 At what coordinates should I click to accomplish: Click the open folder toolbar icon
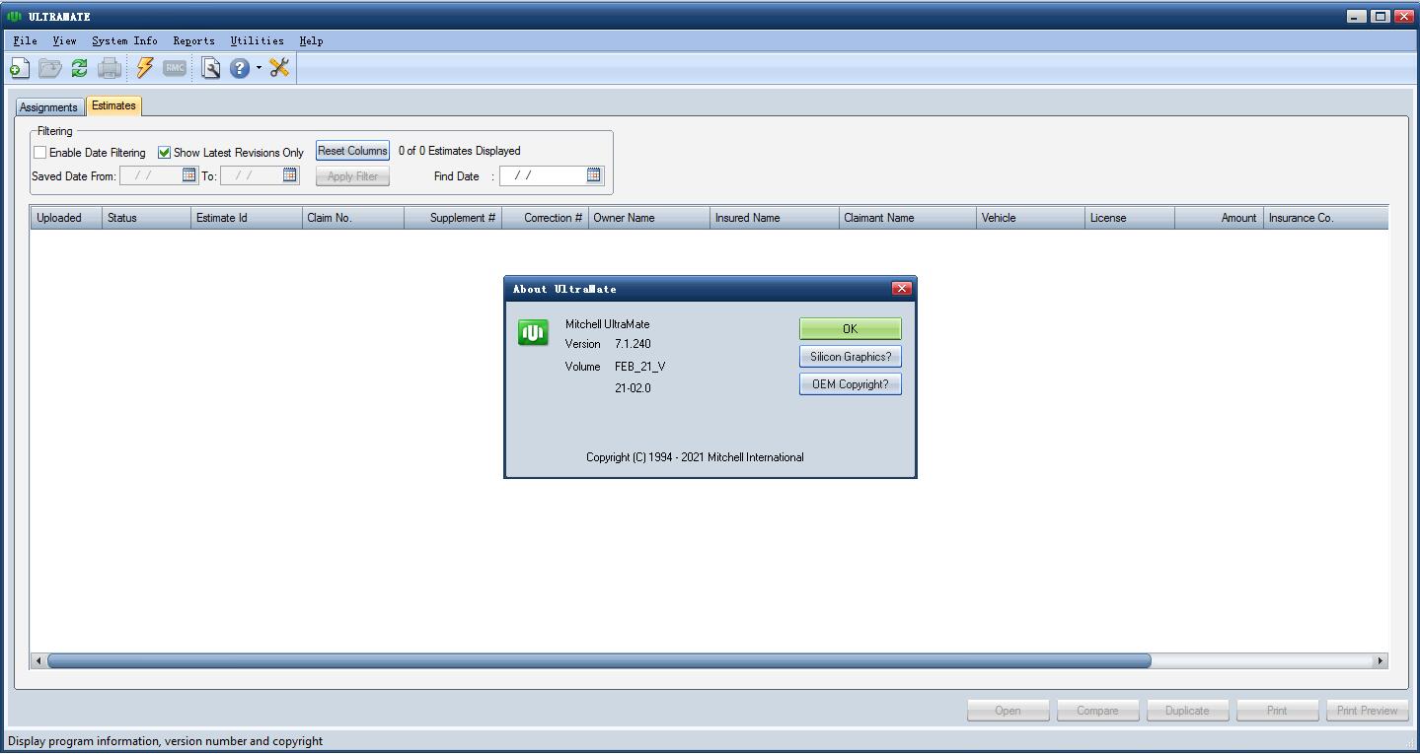[x=50, y=68]
